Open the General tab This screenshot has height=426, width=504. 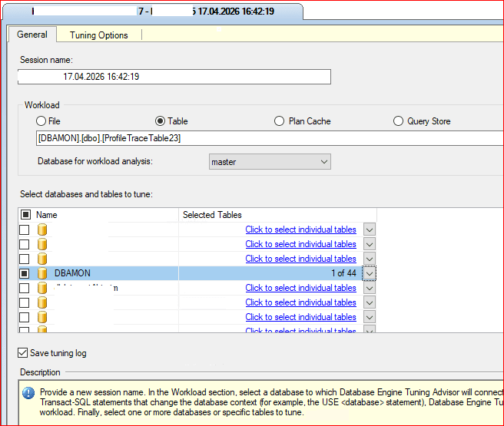point(32,35)
